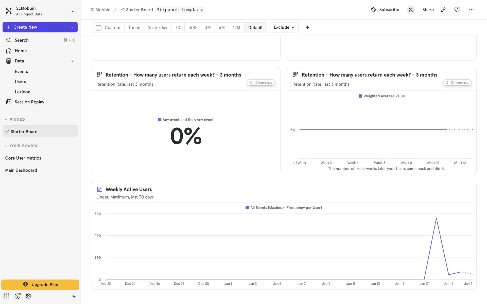The height and width of the screenshot is (304, 487).
Task: Switch to the 12M date range
Action: (x=236, y=27)
